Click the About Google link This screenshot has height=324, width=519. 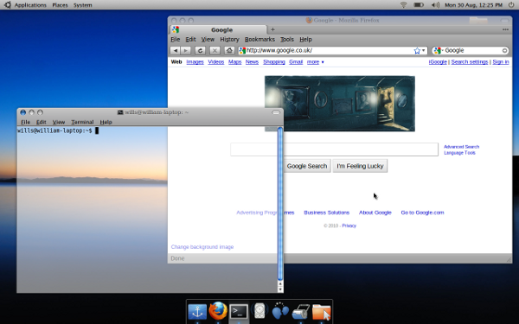click(x=375, y=213)
